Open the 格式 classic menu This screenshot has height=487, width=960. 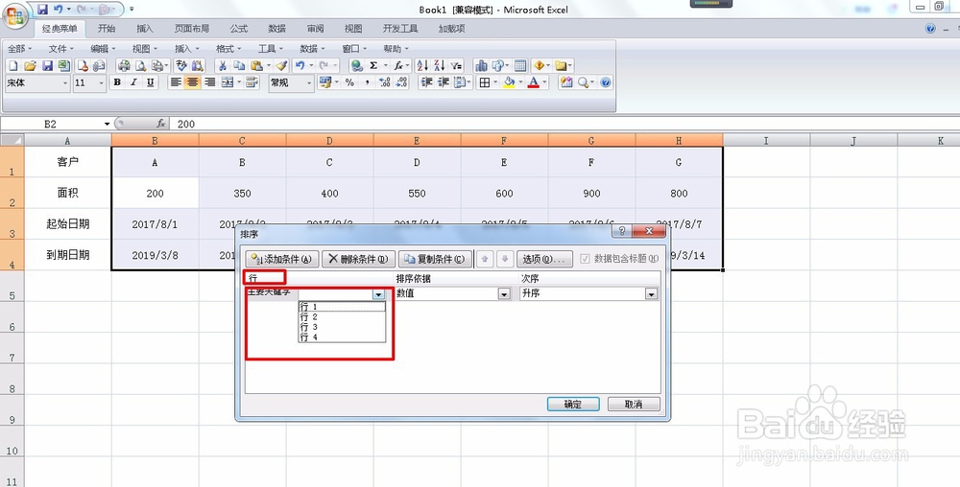228,48
